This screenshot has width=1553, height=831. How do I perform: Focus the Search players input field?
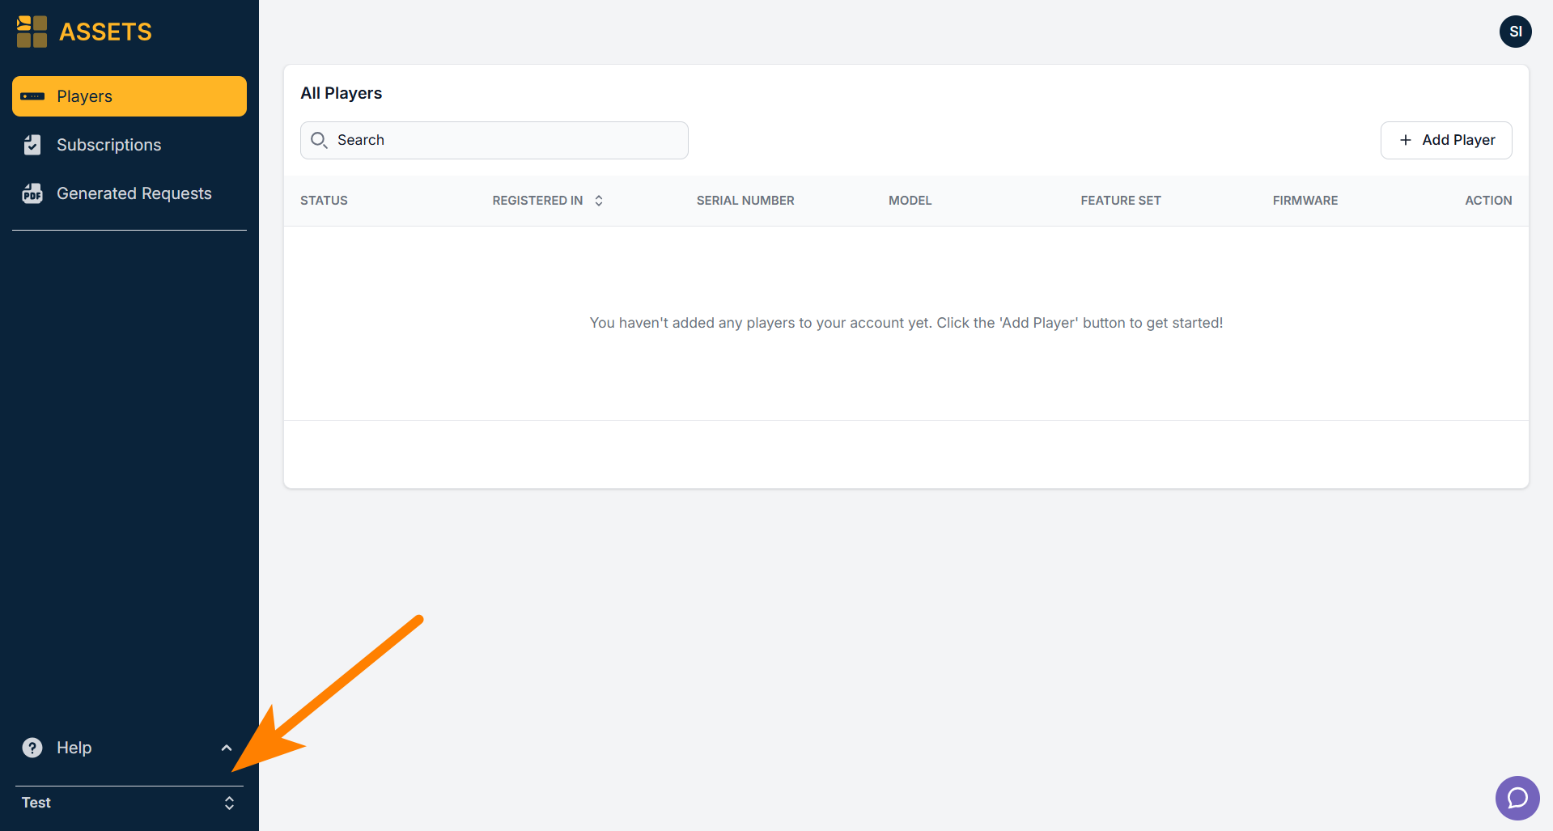pos(494,140)
